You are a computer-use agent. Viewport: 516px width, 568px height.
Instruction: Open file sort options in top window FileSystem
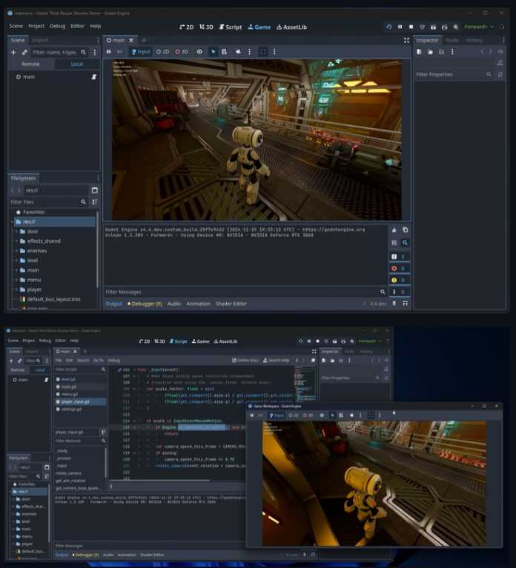(x=95, y=201)
